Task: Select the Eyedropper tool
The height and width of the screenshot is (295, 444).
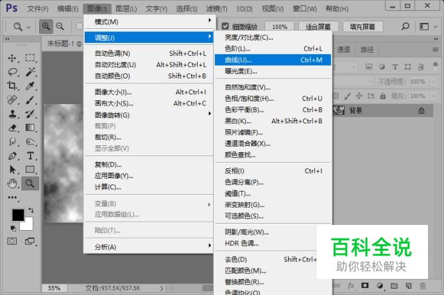Action: pos(30,85)
